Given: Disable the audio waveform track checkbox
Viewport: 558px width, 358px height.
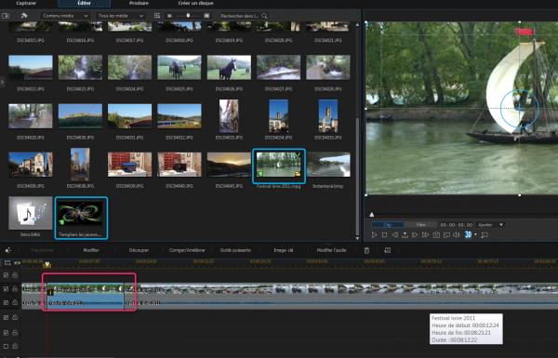Looking at the screenshot, I should (x=6, y=302).
